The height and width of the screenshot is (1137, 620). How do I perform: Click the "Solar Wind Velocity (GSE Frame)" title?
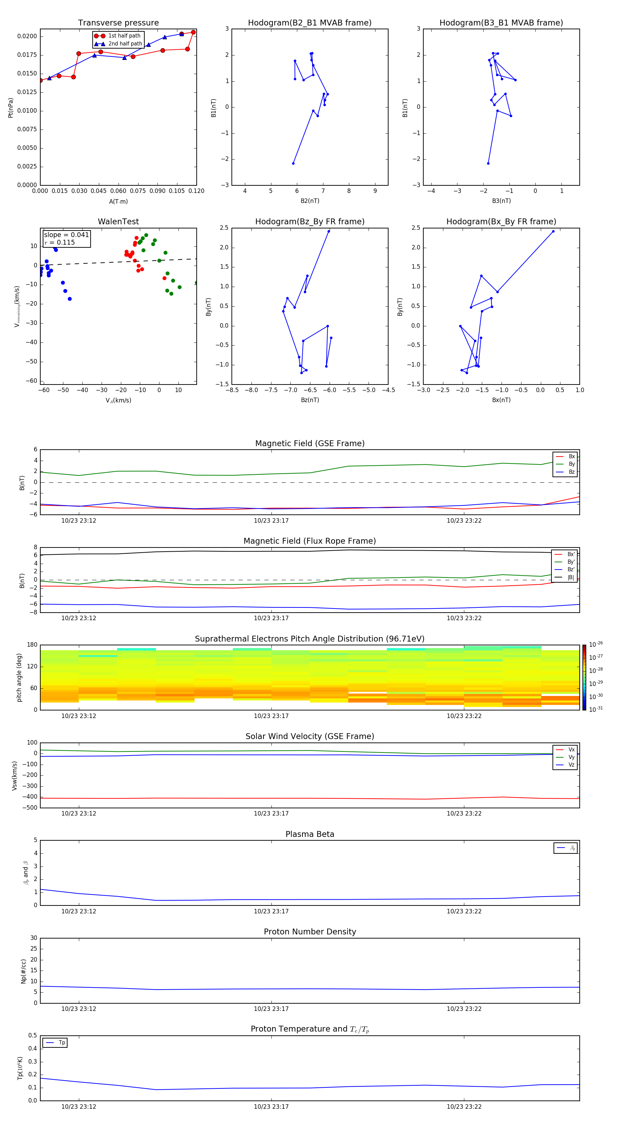(x=310, y=736)
